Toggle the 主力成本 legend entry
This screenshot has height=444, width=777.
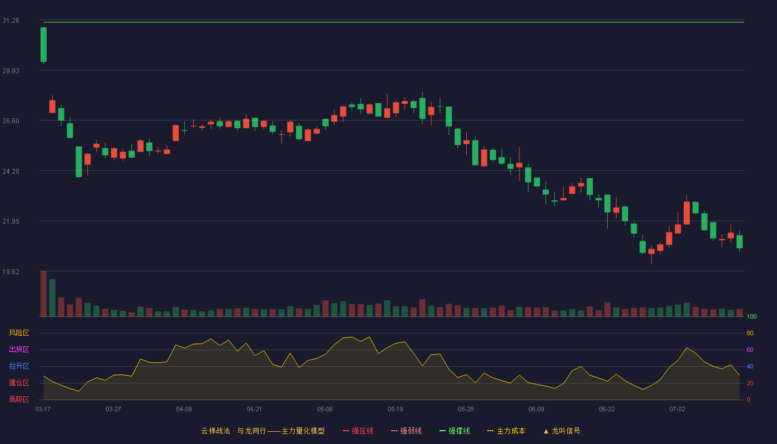pos(506,431)
